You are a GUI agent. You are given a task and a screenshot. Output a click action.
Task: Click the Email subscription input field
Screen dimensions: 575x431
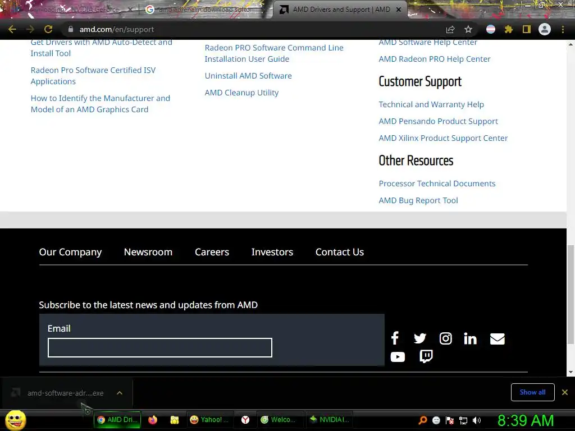(160, 347)
